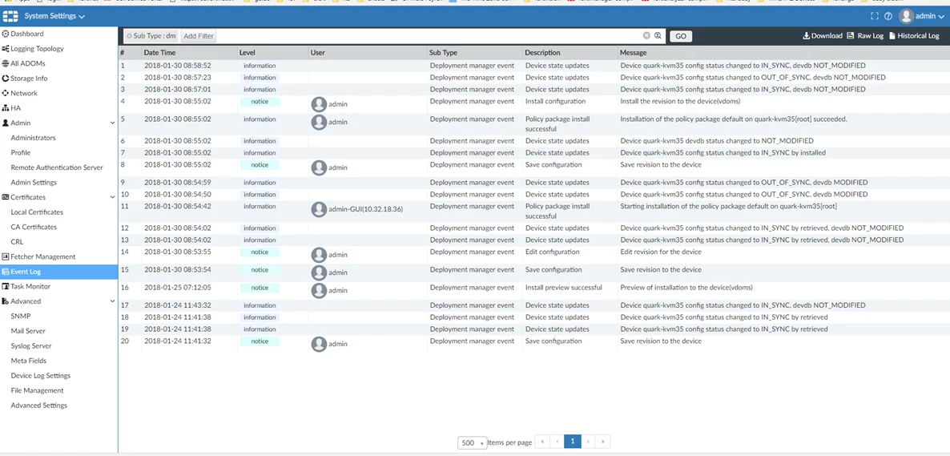The image size is (950, 456).
Task: Click admin avatar in row 14
Action: [319, 255]
